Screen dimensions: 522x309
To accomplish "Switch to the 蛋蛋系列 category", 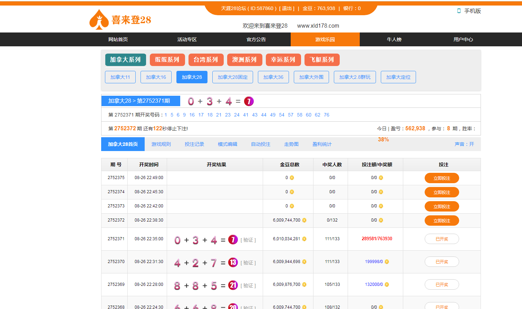I will tap(167, 60).
